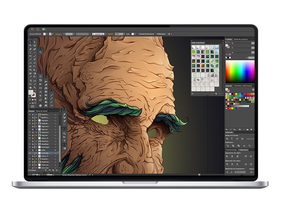
Task: Hide the WoodShad layer via eye icon
Action: click(30, 144)
